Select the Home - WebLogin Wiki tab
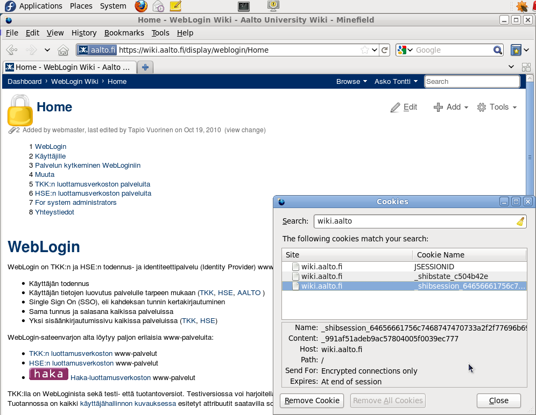Screen dimensions: 536x415 coord(70,67)
